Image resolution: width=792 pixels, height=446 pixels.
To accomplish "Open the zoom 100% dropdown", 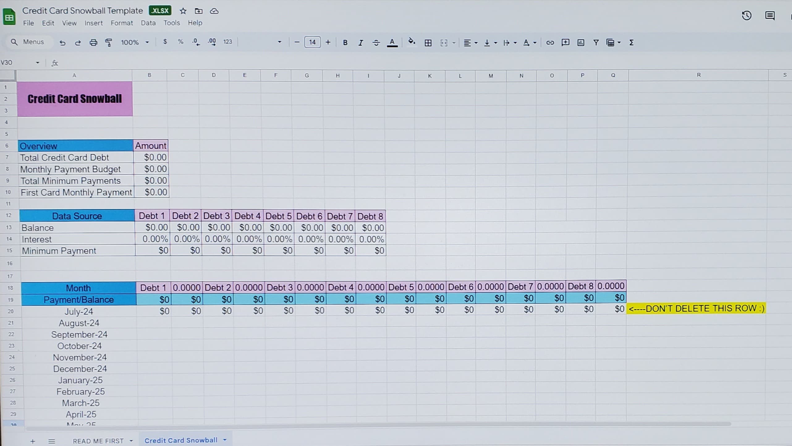I will click(135, 42).
